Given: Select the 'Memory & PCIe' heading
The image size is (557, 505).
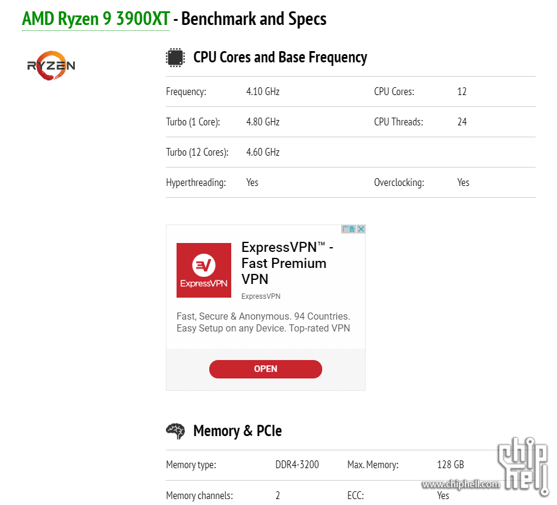Looking at the screenshot, I should tap(237, 431).
